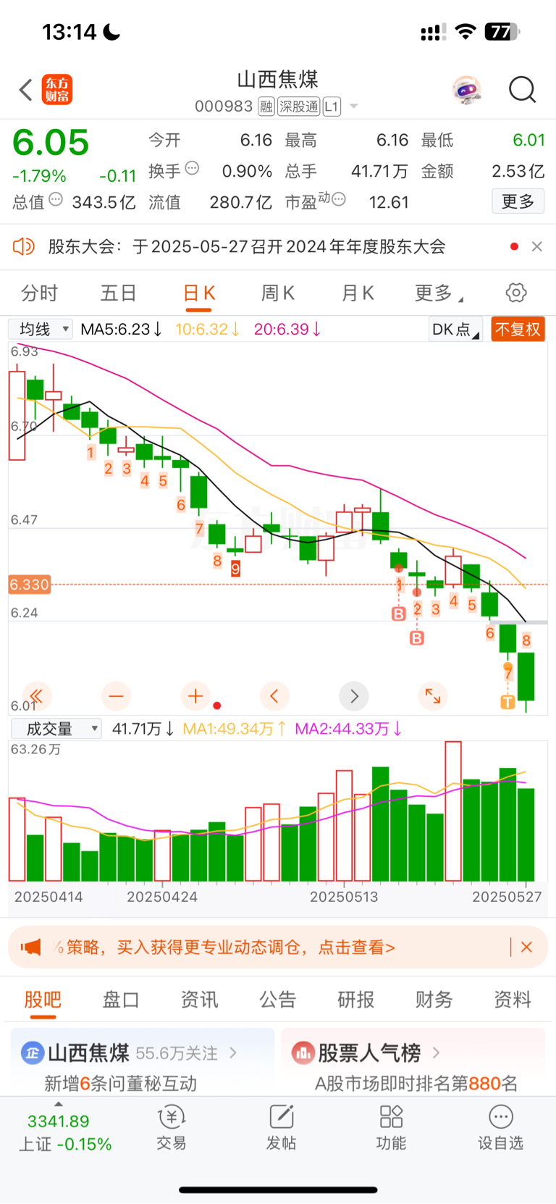Switch to 五日 chart tab
The height and width of the screenshot is (1204, 556).
pyautogui.click(x=118, y=293)
